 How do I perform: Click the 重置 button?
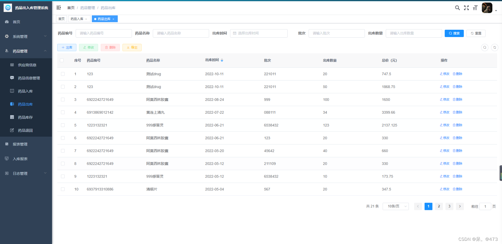click(476, 33)
